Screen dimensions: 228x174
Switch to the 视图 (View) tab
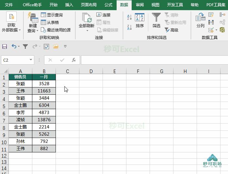click(x=155, y=5)
